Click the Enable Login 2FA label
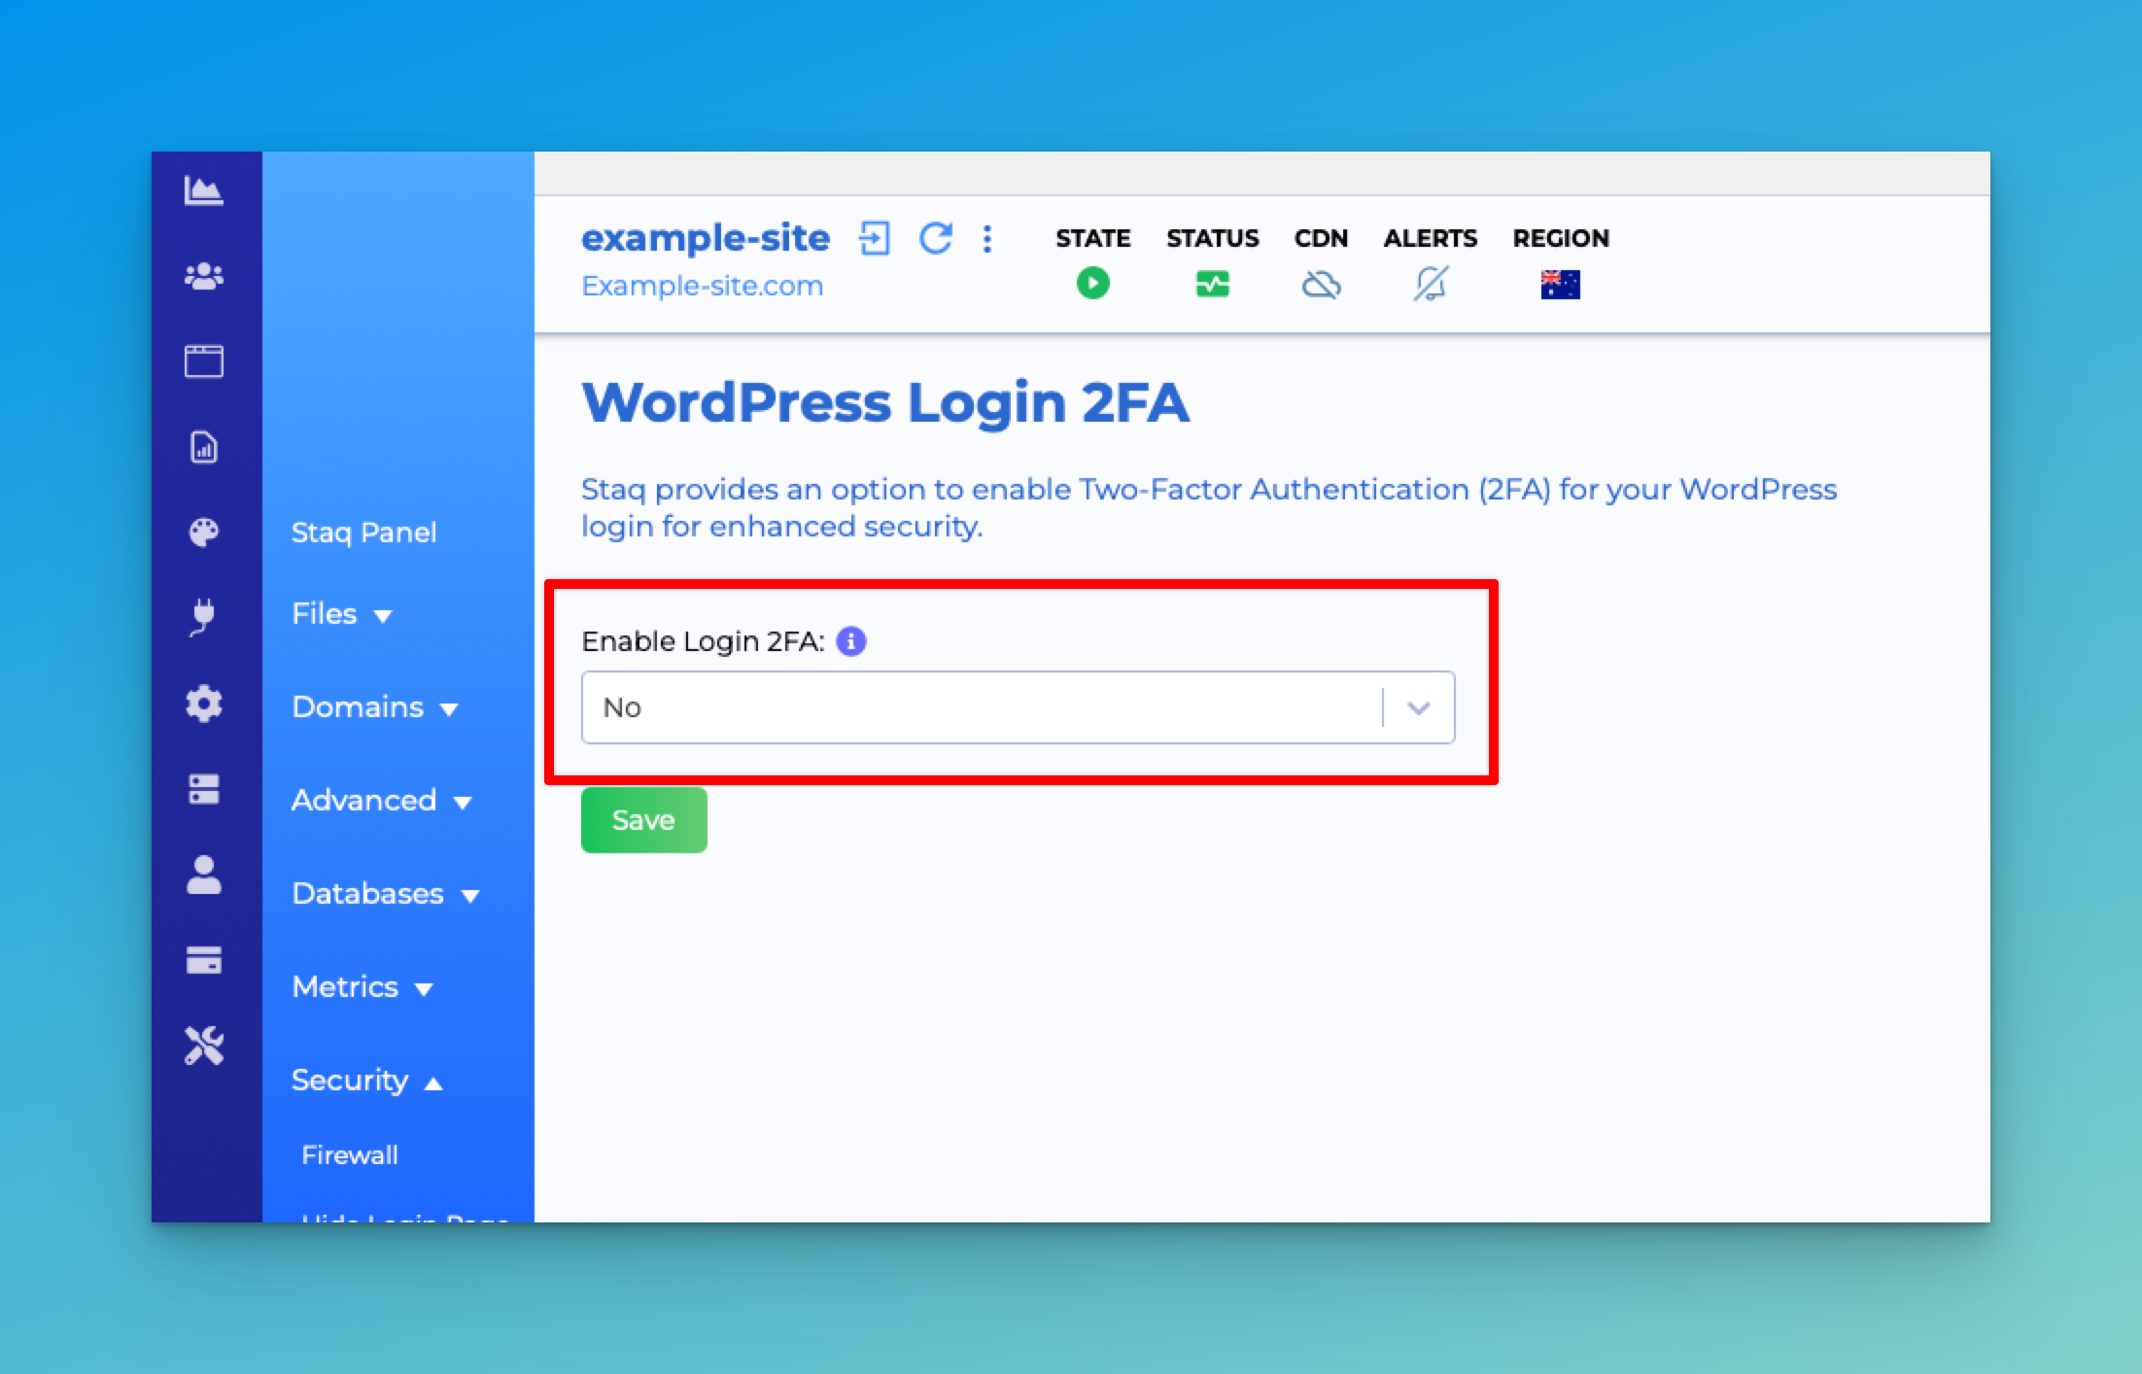Viewport: 2142px width, 1374px height. 703,641
